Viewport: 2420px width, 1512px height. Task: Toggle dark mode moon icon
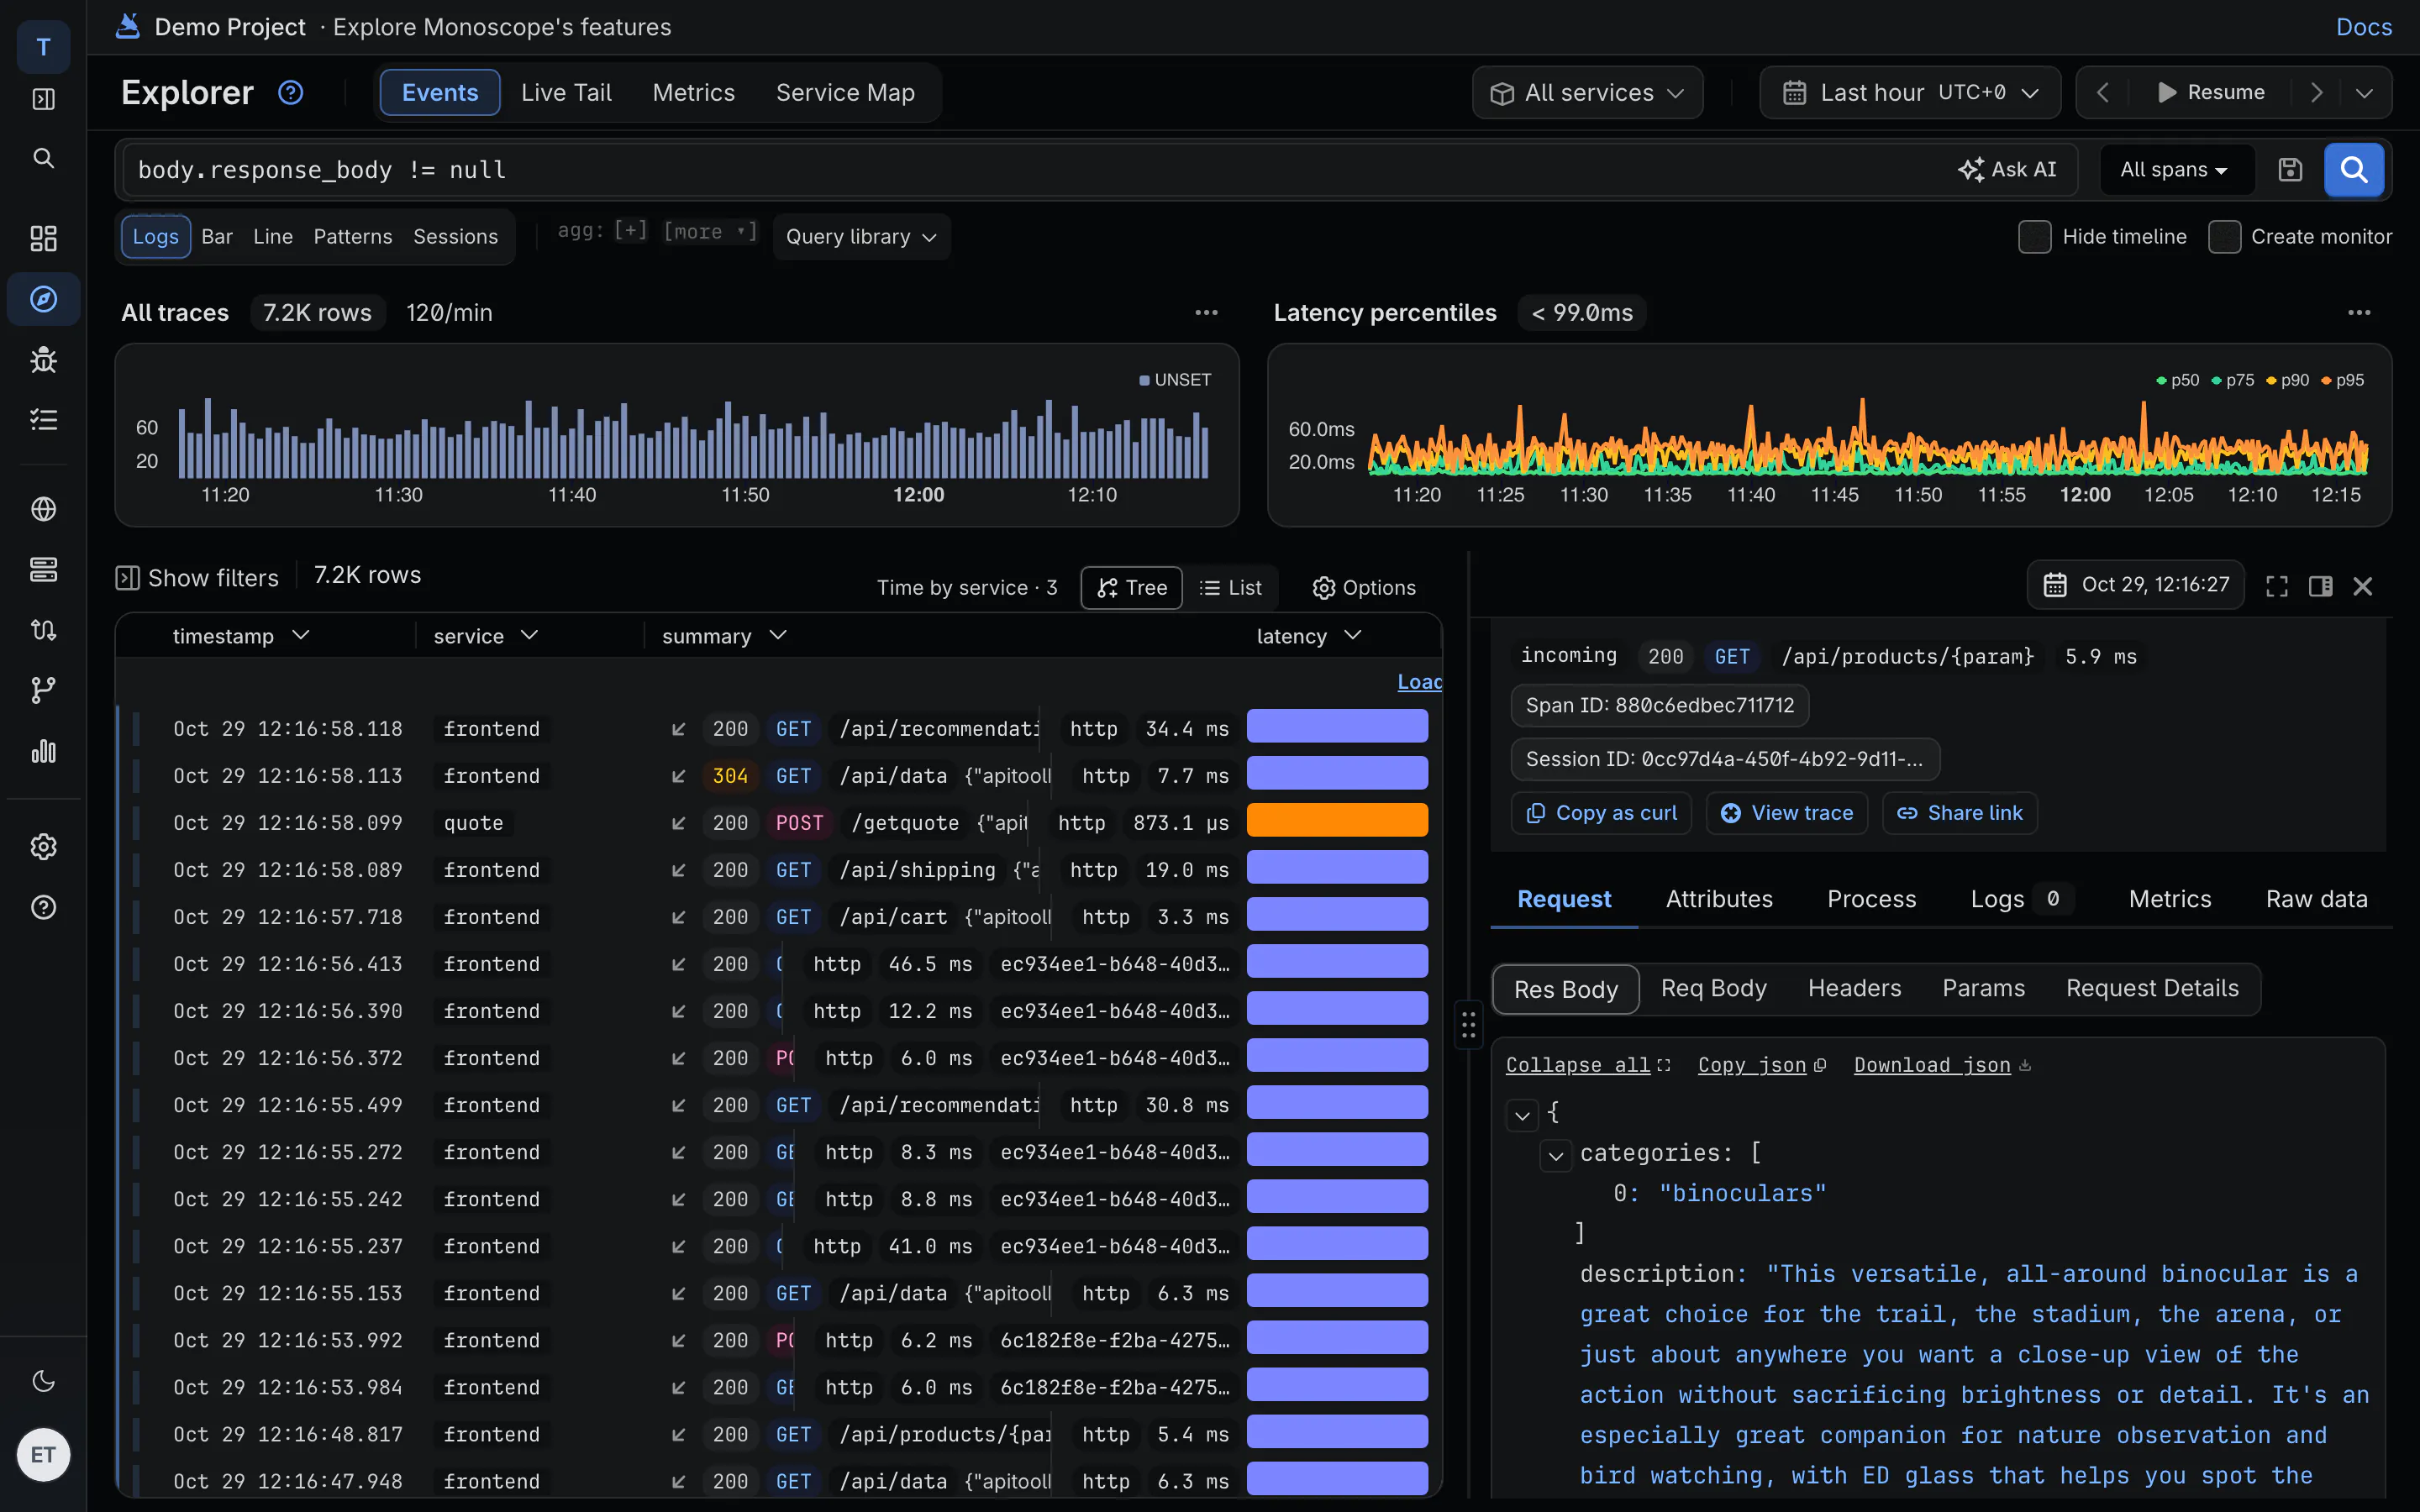click(x=43, y=1381)
